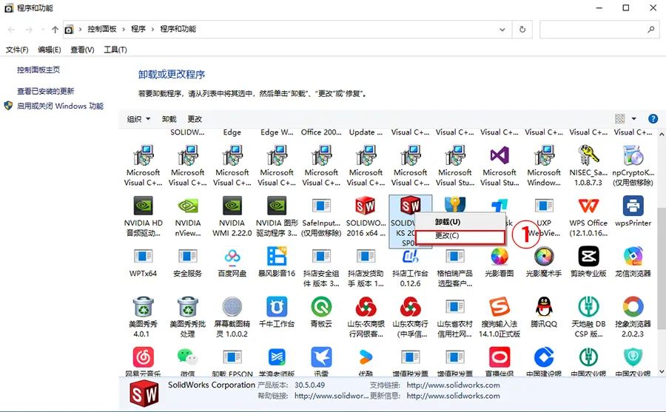Click the NVIDIA WMI 2.22.0 icon
The height and width of the screenshot is (412, 666).
[x=232, y=206]
